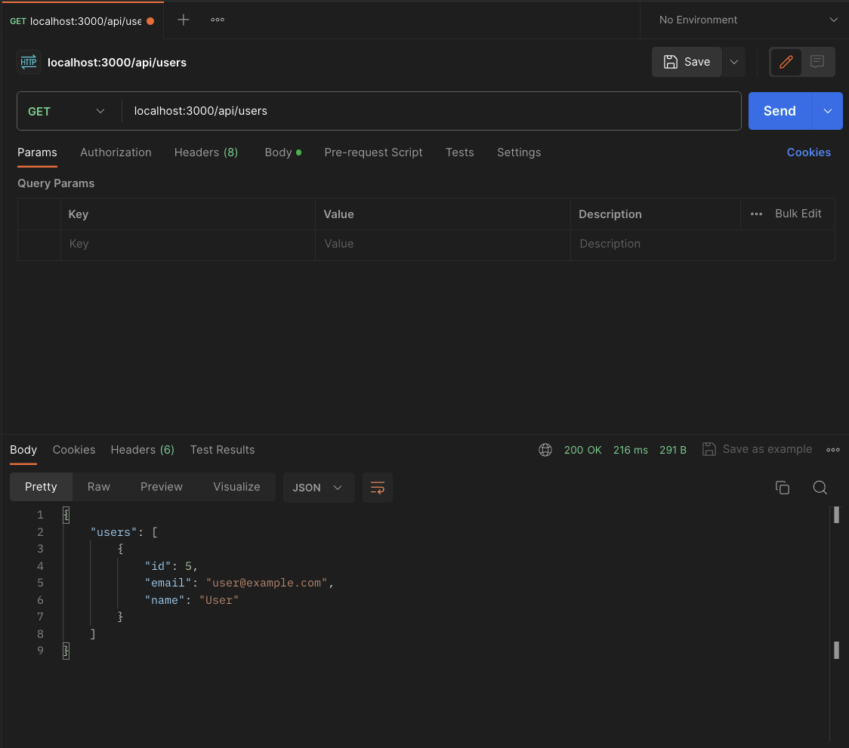Switch to the Authorization tab
Image resolution: width=849 pixels, height=748 pixels.
point(116,152)
